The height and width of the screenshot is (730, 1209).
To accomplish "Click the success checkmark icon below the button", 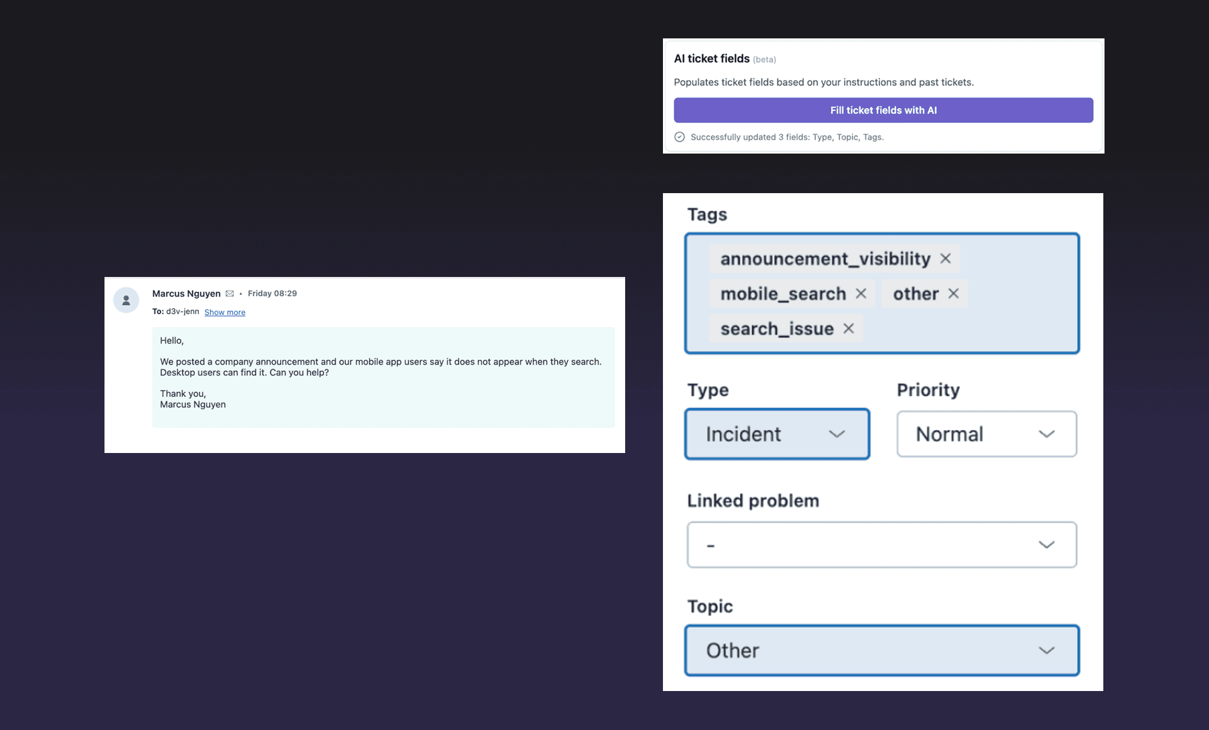I will [680, 136].
